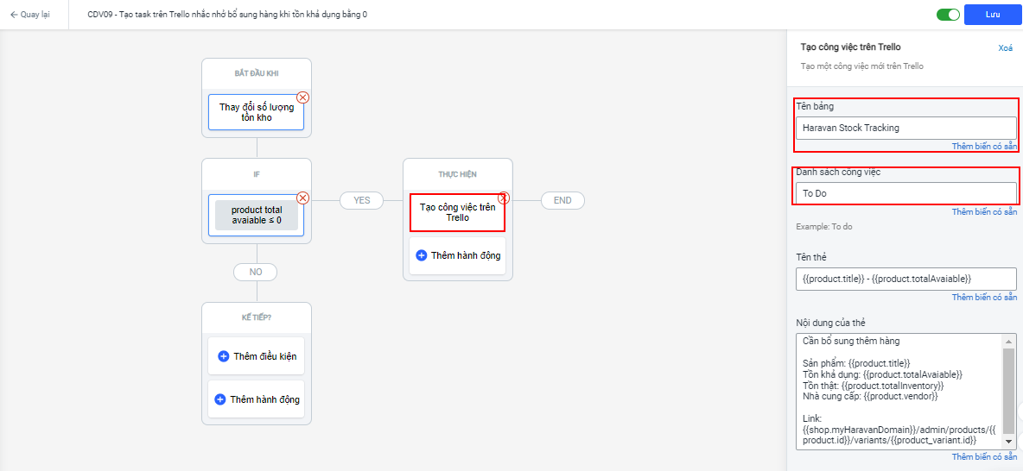
Task: Toggle the workflow active switch off
Action: [948, 15]
